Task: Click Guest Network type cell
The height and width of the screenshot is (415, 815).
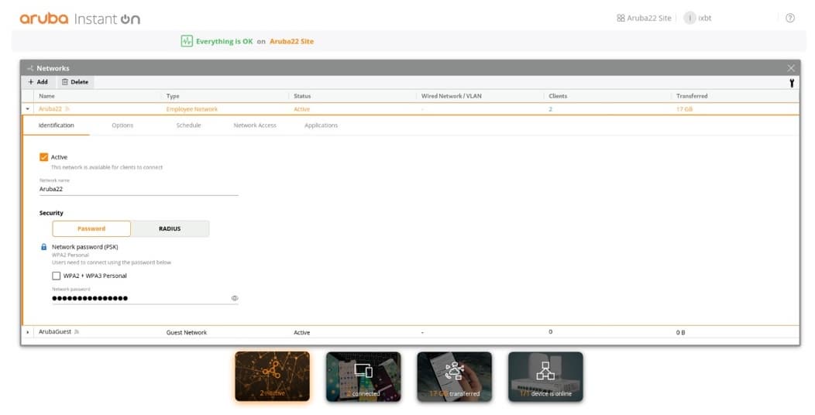Action: coord(187,332)
